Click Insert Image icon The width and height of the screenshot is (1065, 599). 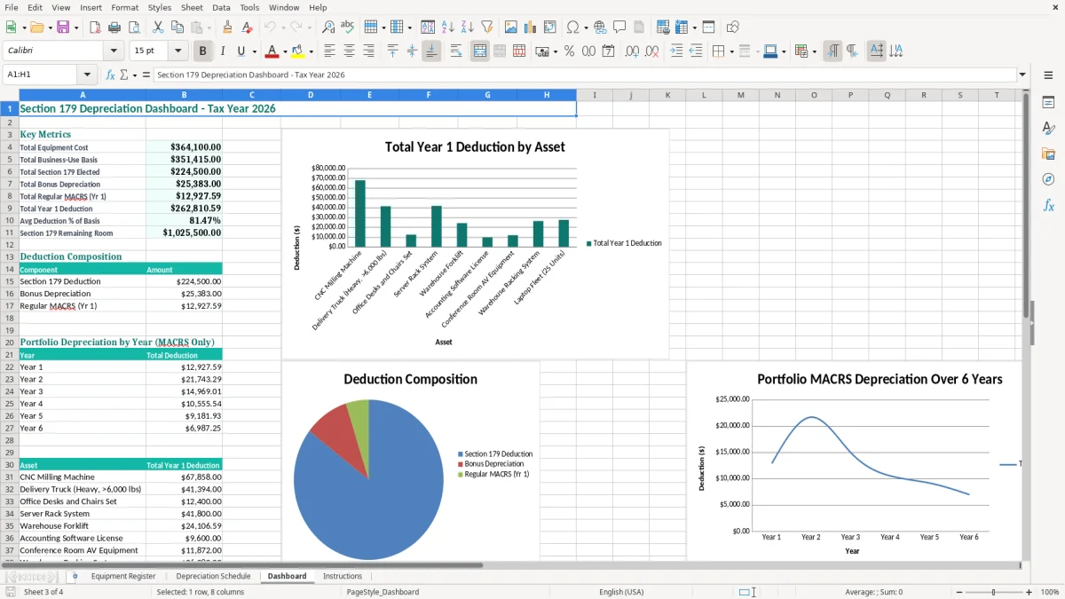511,28
